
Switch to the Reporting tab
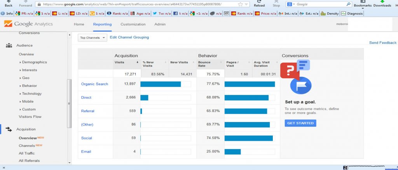coord(102,24)
